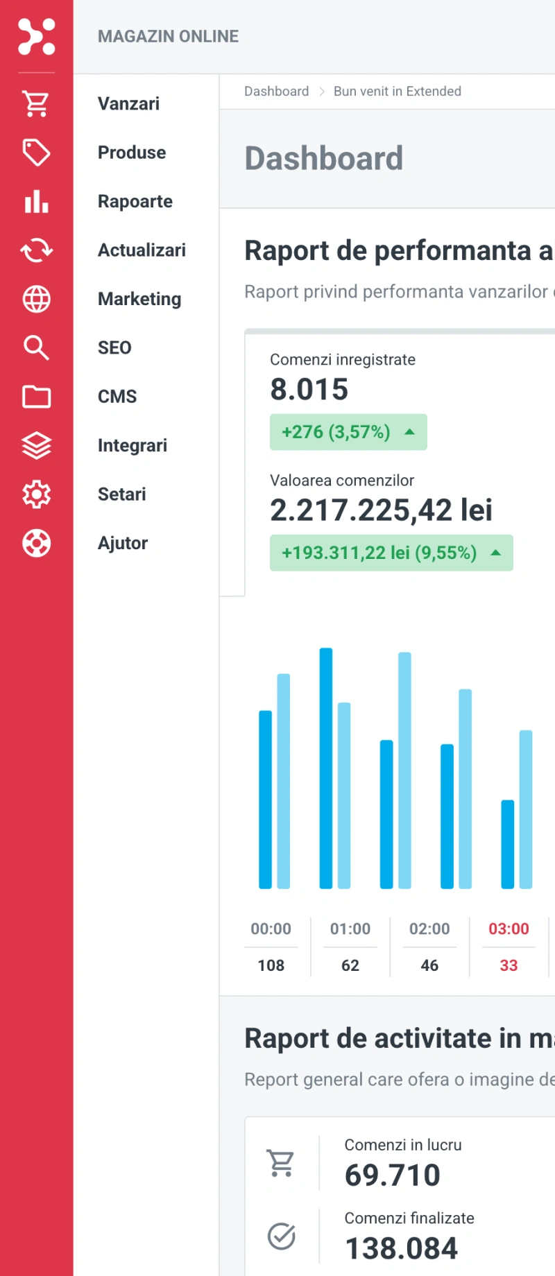This screenshot has height=1276, width=555.
Task: Open the Marketing menu entry
Action: (139, 299)
